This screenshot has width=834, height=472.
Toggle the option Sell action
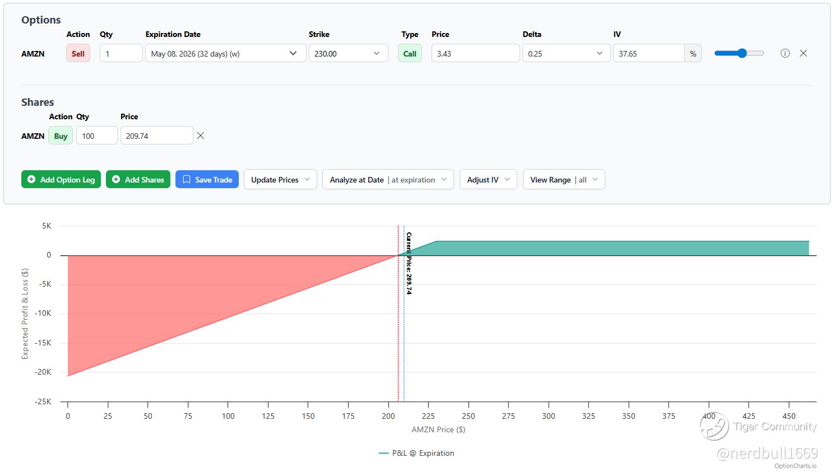point(78,53)
